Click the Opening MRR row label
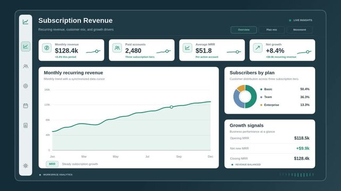 point(239,138)
